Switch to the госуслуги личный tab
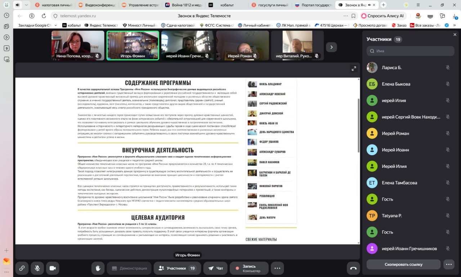This screenshot has height=277, width=461. tap(270, 5)
